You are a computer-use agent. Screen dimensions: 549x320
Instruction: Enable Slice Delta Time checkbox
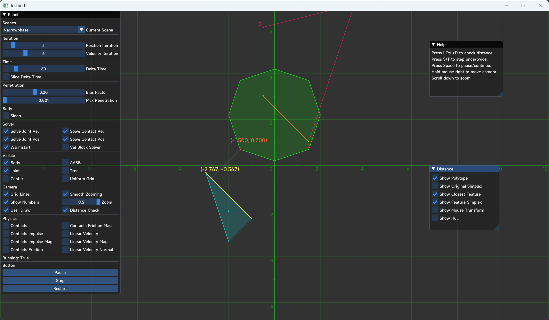coord(6,77)
